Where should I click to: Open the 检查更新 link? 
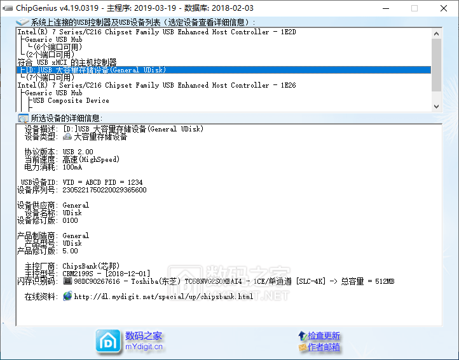click(324, 335)
